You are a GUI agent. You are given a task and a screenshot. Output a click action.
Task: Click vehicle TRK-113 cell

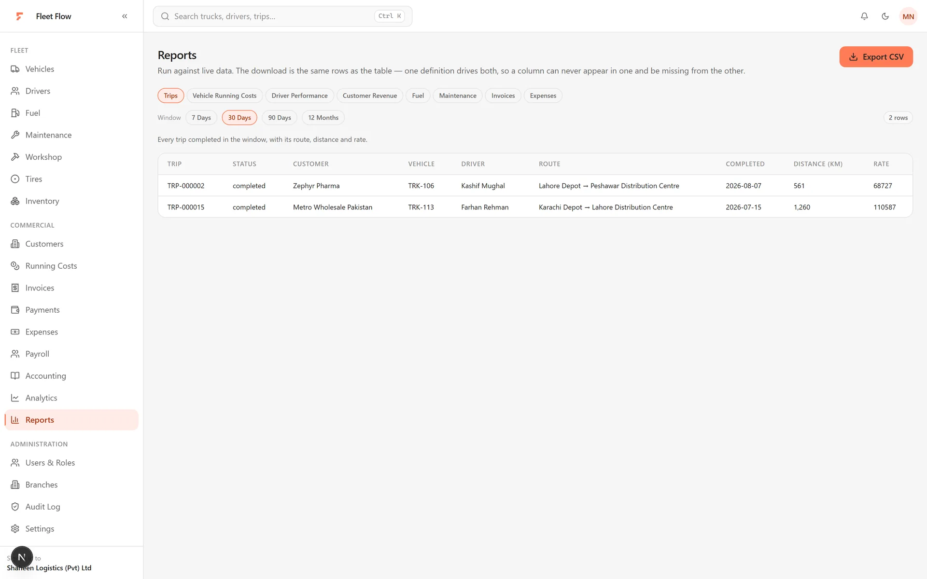click(x=421, y=207)
